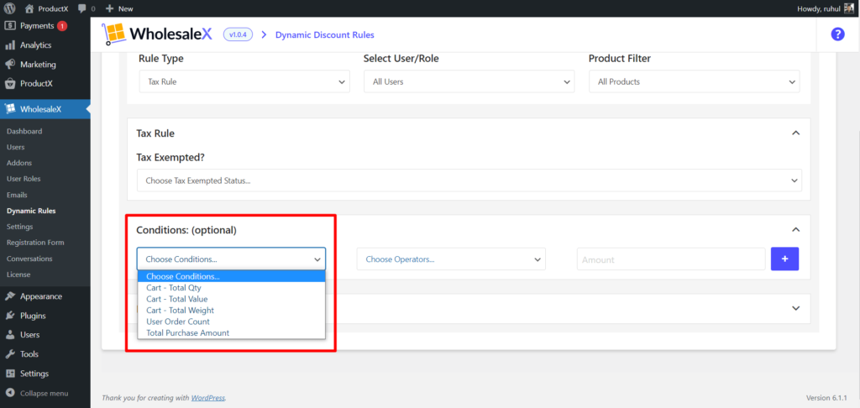Open the Conversations page
The image size is (860, 408).
pos(29,259)
